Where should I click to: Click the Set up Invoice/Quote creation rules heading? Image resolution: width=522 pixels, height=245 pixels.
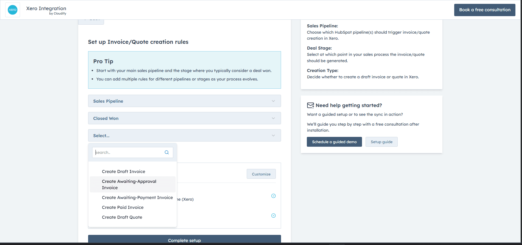tap(138, 42)
